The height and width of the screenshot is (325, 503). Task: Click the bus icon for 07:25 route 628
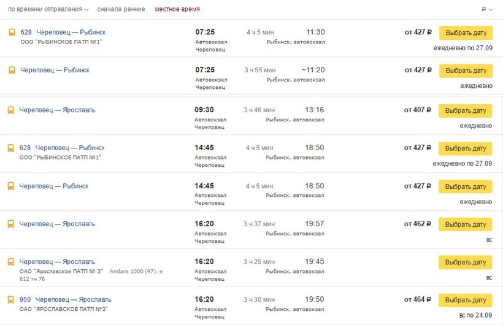12,32
